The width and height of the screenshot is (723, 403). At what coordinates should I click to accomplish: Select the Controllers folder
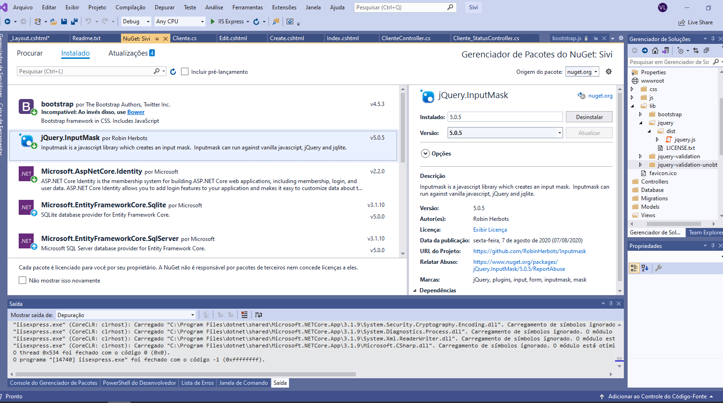(x=654, y=182)
